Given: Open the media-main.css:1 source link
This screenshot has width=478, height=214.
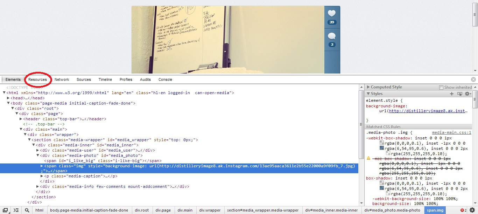Looking at the screenshot, I should pos(451,132).
